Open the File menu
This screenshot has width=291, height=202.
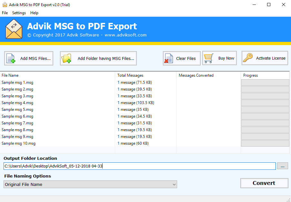5,13
